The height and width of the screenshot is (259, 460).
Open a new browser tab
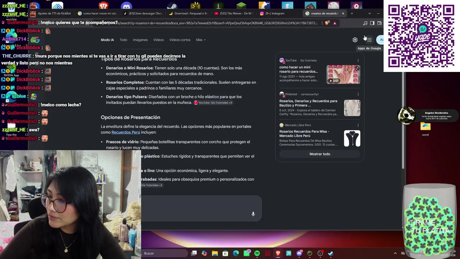click(x=352, y=13)
